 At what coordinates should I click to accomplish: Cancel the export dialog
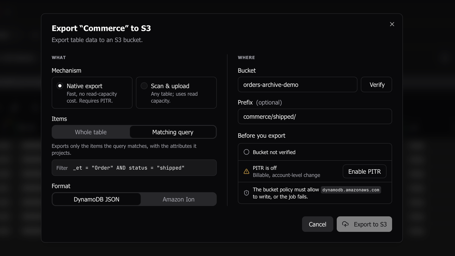[317, 224]
